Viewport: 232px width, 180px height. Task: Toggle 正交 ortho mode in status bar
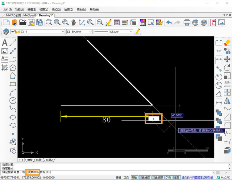[126, 177]
